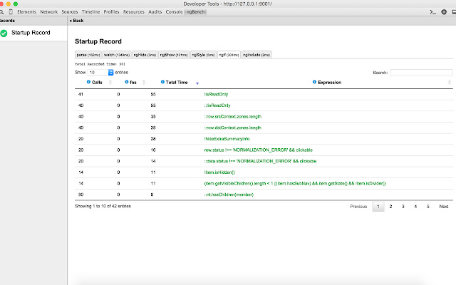This screenshot has width=456, height=285.
Task: Click the ::data.status !== 'NORMALIZATION_ERROR' expression
Action: [260, 161]
